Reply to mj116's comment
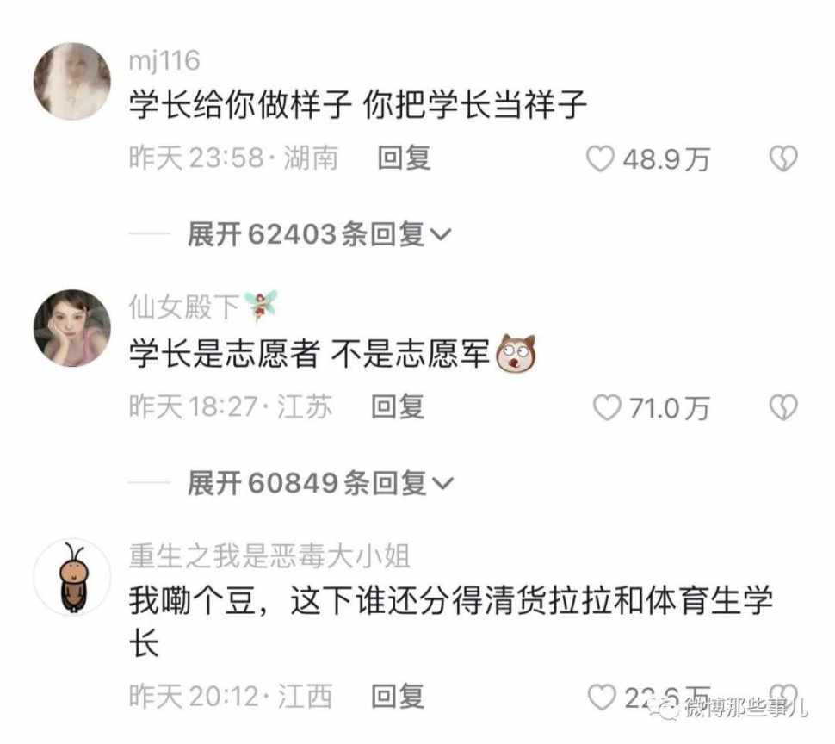The image size is (835, 744). pos(405,158)
